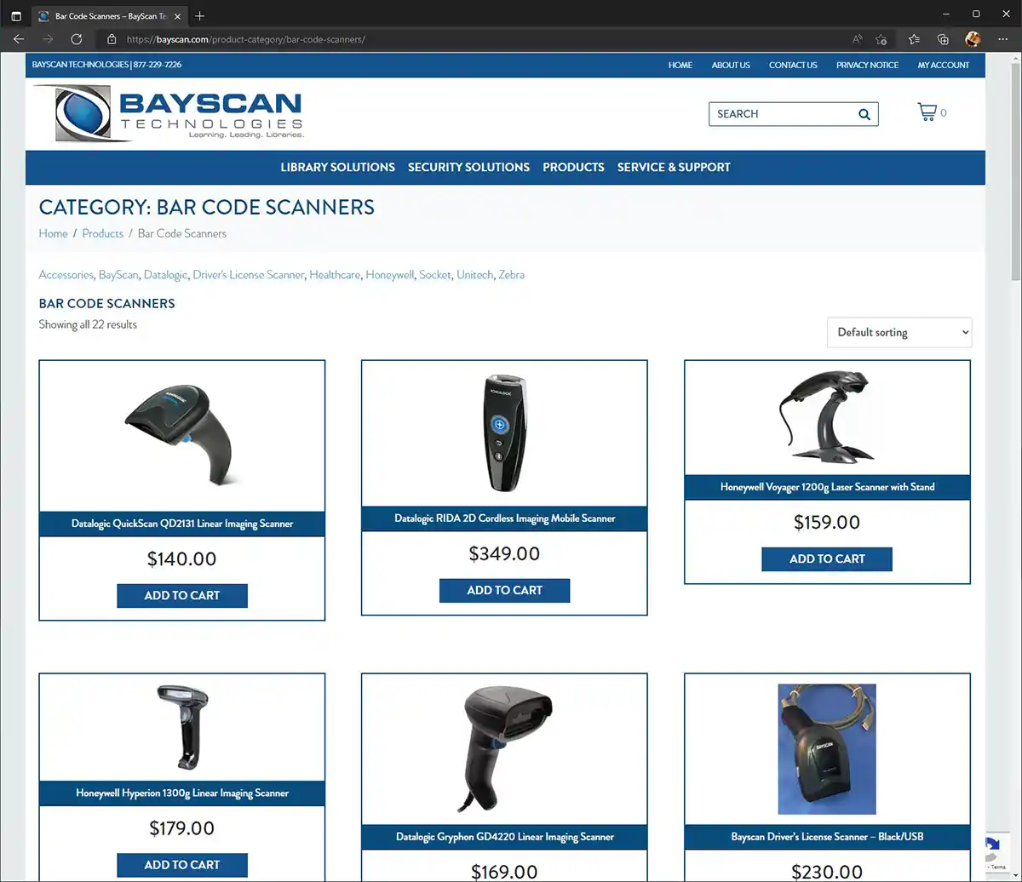Click the Datalogic Gryphon GD4220 title
Image resolution: width=1022 pixels, height=882 pixels.
(x=505, y=837)
